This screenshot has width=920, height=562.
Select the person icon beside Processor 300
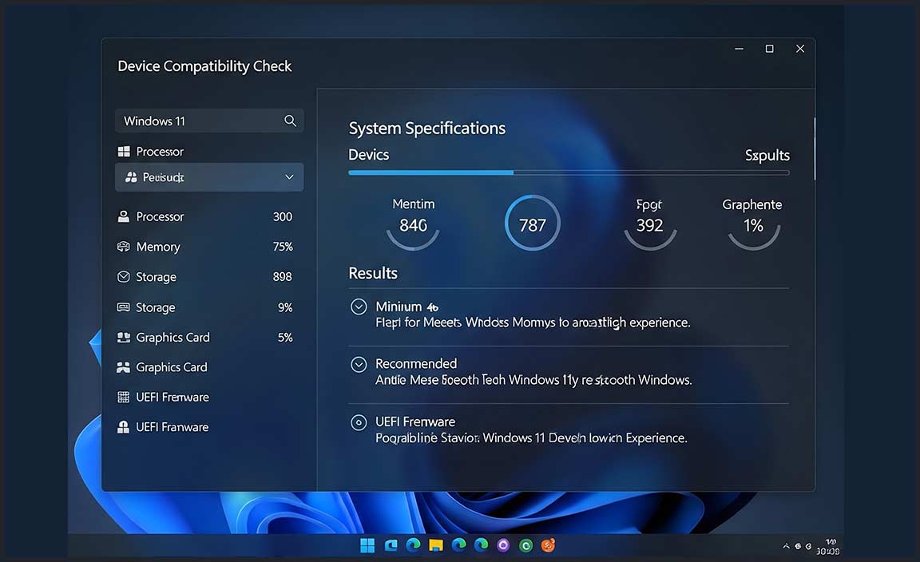click(123, 216)
